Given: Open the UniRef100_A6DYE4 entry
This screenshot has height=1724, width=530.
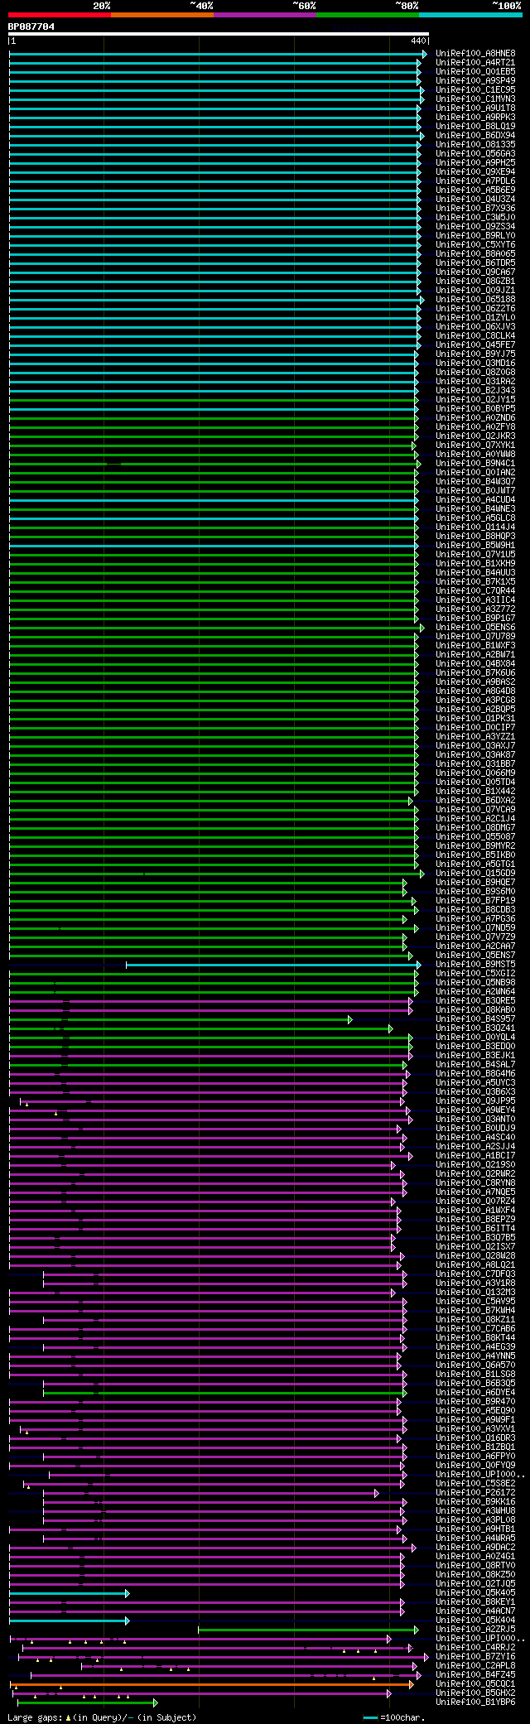Looking at the screenshot, I should [x=475, y=1392].
